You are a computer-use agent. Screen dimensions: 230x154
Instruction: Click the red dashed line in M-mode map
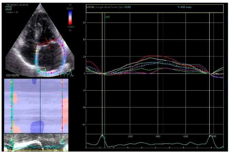(62, 106)
